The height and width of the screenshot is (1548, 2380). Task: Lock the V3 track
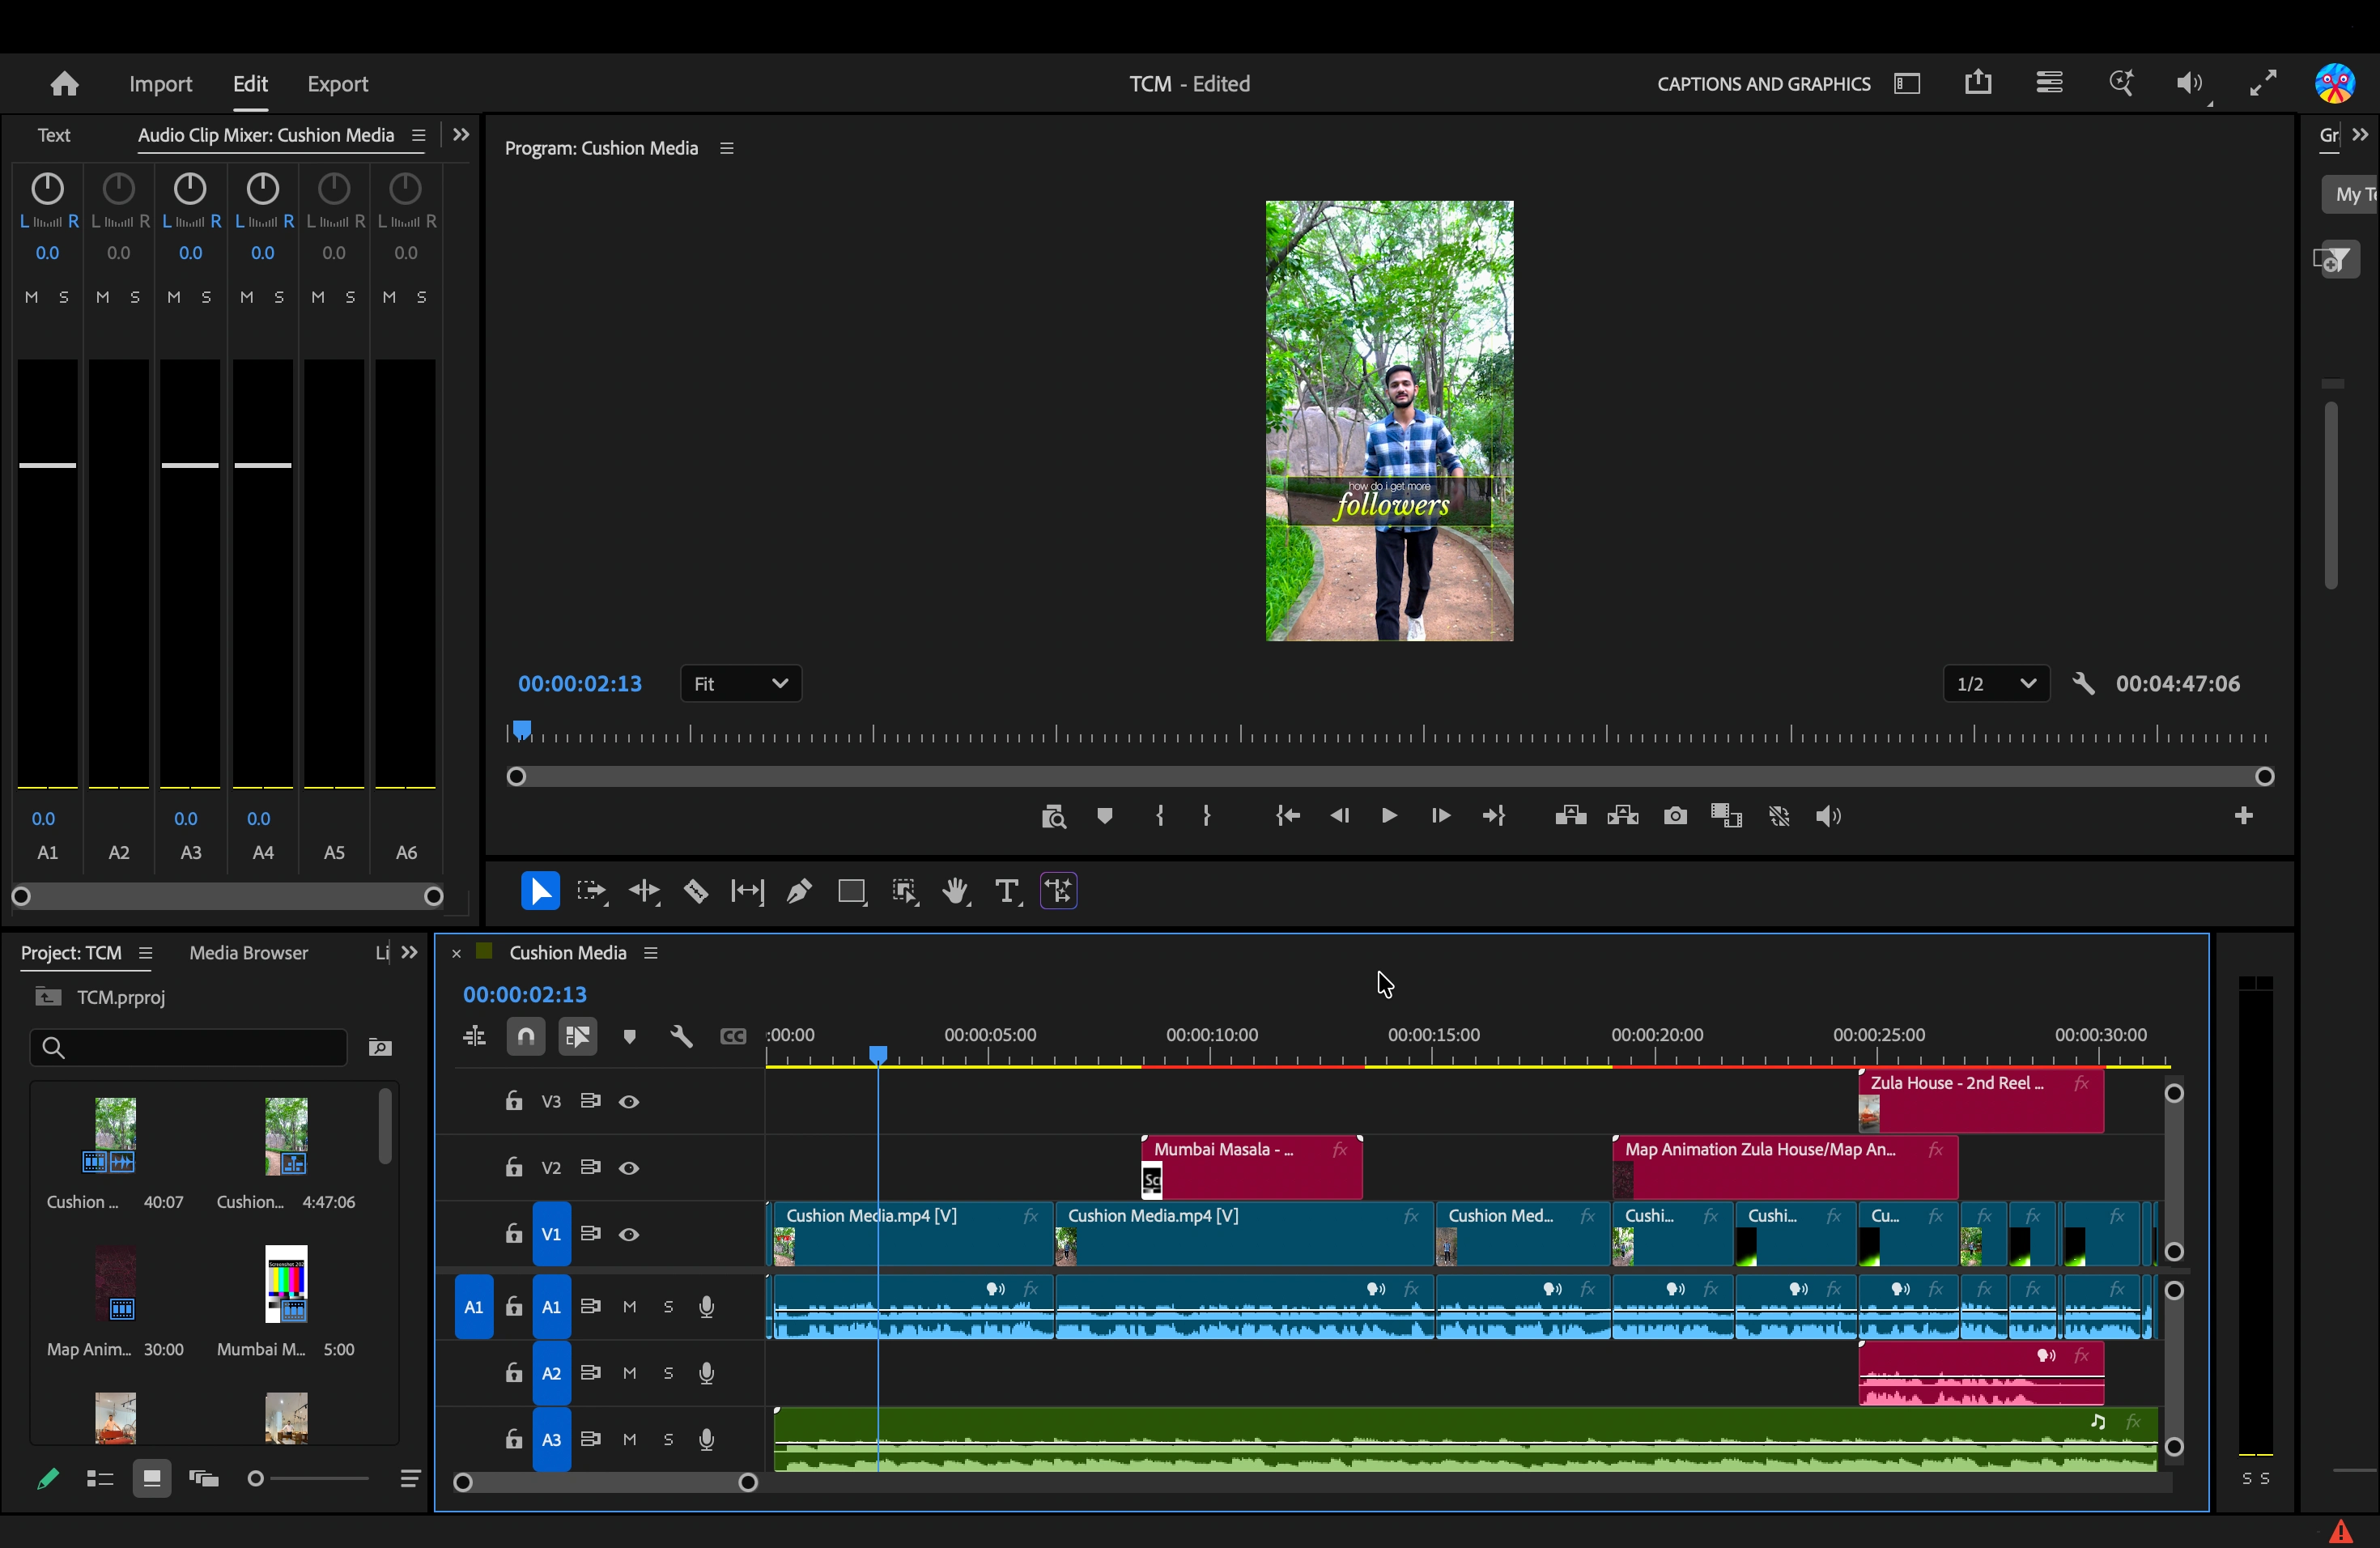coord(514,1101)
